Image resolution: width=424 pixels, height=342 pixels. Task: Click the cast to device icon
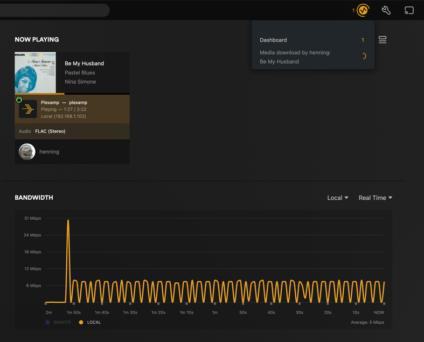pyautogui.click(x=409, y=11)
